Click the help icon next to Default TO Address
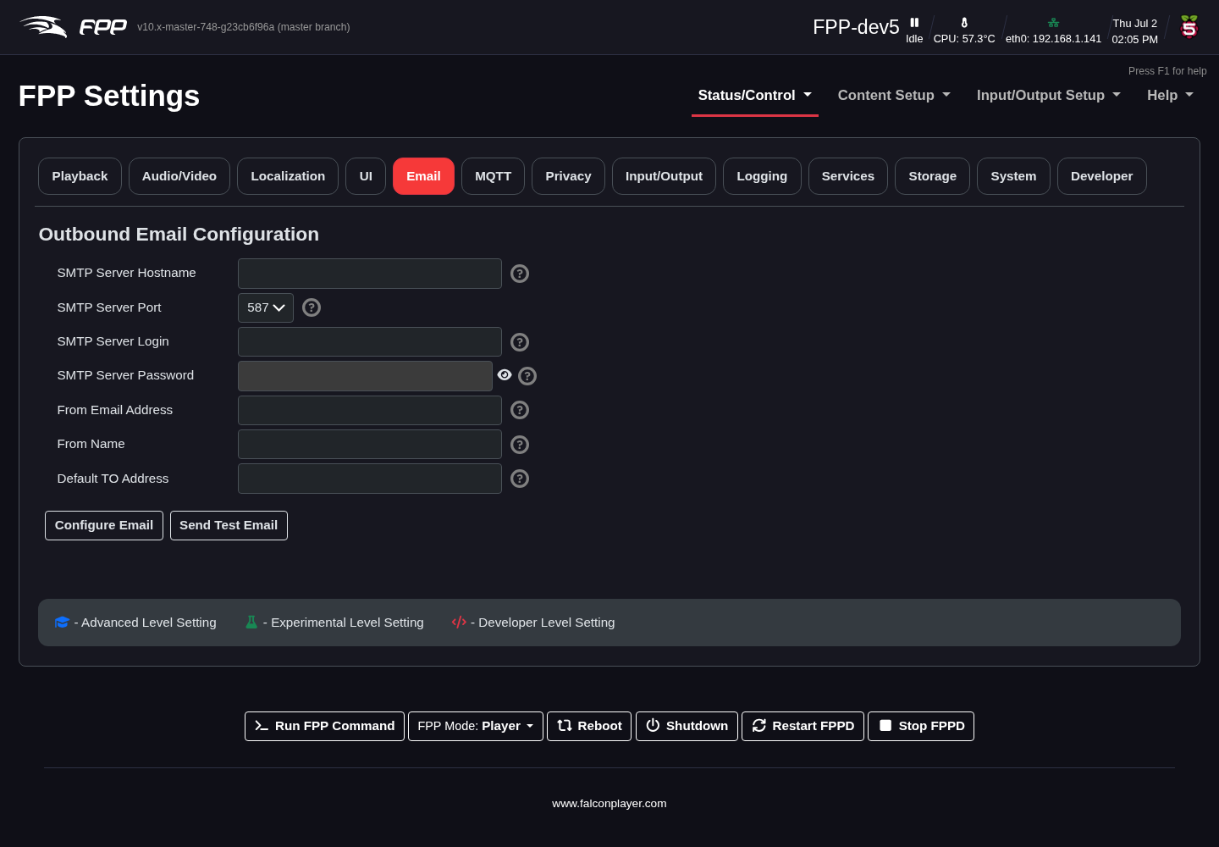Image resolution: width=1219 pixels, height=847 pixels. 520,479
